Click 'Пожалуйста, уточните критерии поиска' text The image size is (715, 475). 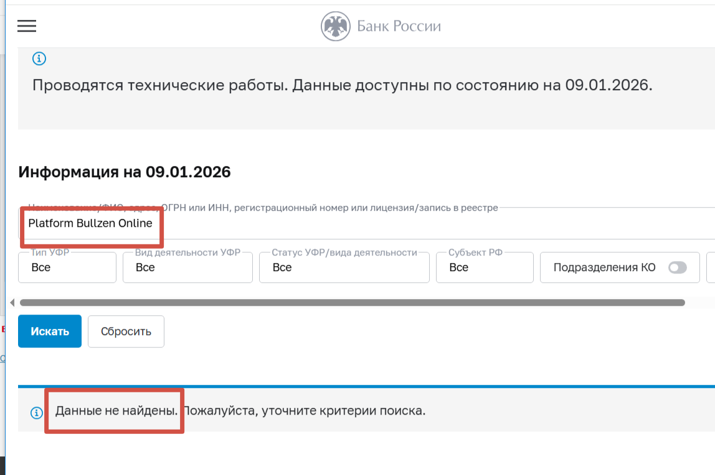coord(304,411)
